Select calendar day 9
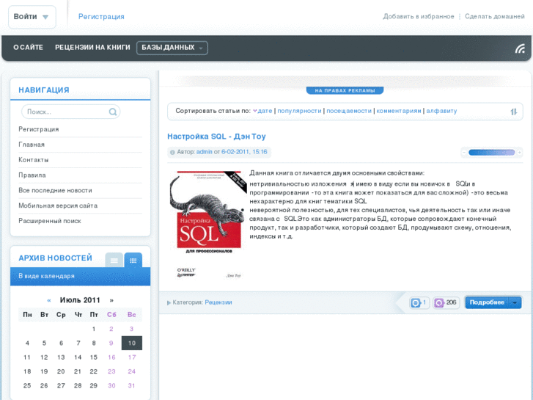Viewport: 533px width, 400px height. tap(111, 343)
